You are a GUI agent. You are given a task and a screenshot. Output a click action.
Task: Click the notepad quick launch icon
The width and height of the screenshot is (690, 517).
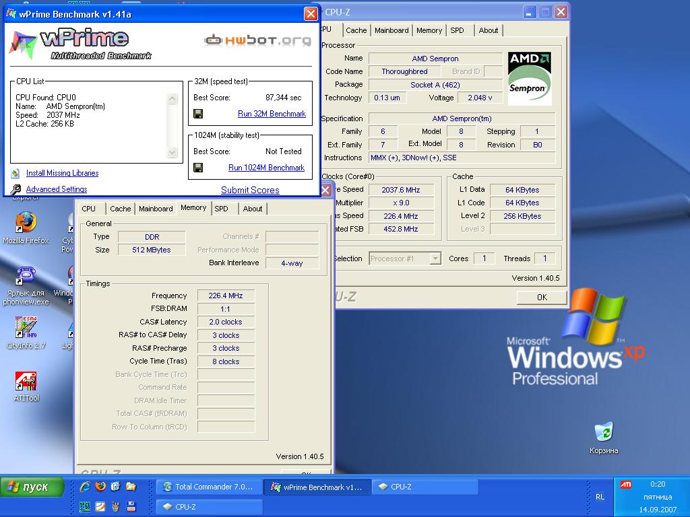[x=100, y=506]
